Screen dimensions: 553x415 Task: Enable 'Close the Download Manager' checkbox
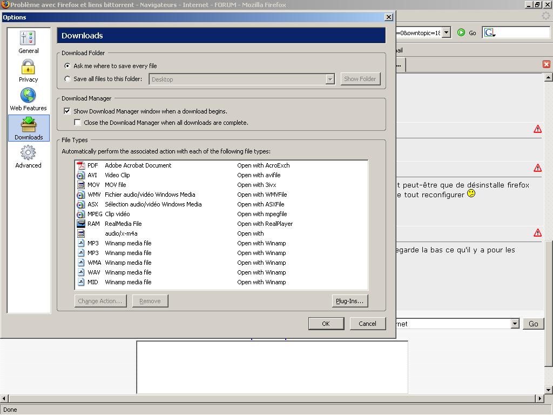coord(78,123)
